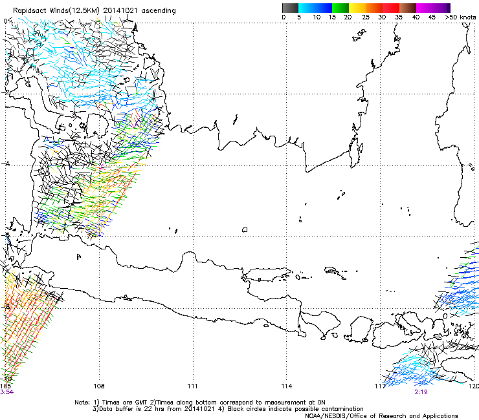Select the red 30–35 knots legend swatch
Viewport: 479px width, 420px height.
(391, 8)
